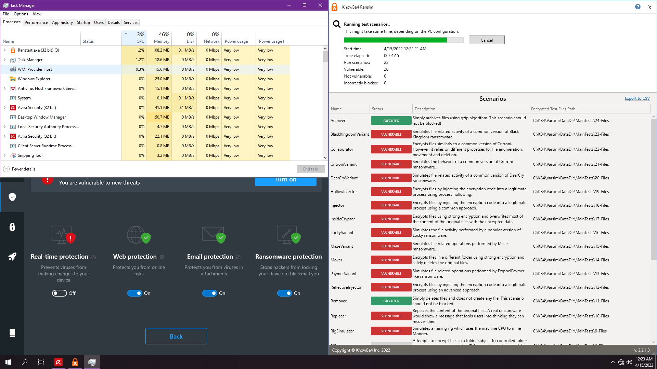
Task: Cancel the running test scenarios
Action: click(486, 40)
